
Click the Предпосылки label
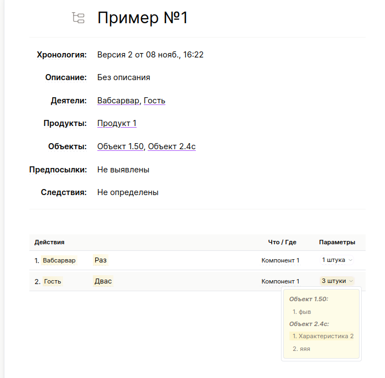[x=58, y=170]
